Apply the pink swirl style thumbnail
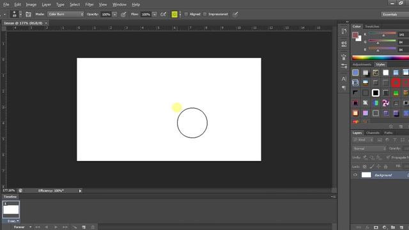409x230 pixels. (x=386, y=103)
